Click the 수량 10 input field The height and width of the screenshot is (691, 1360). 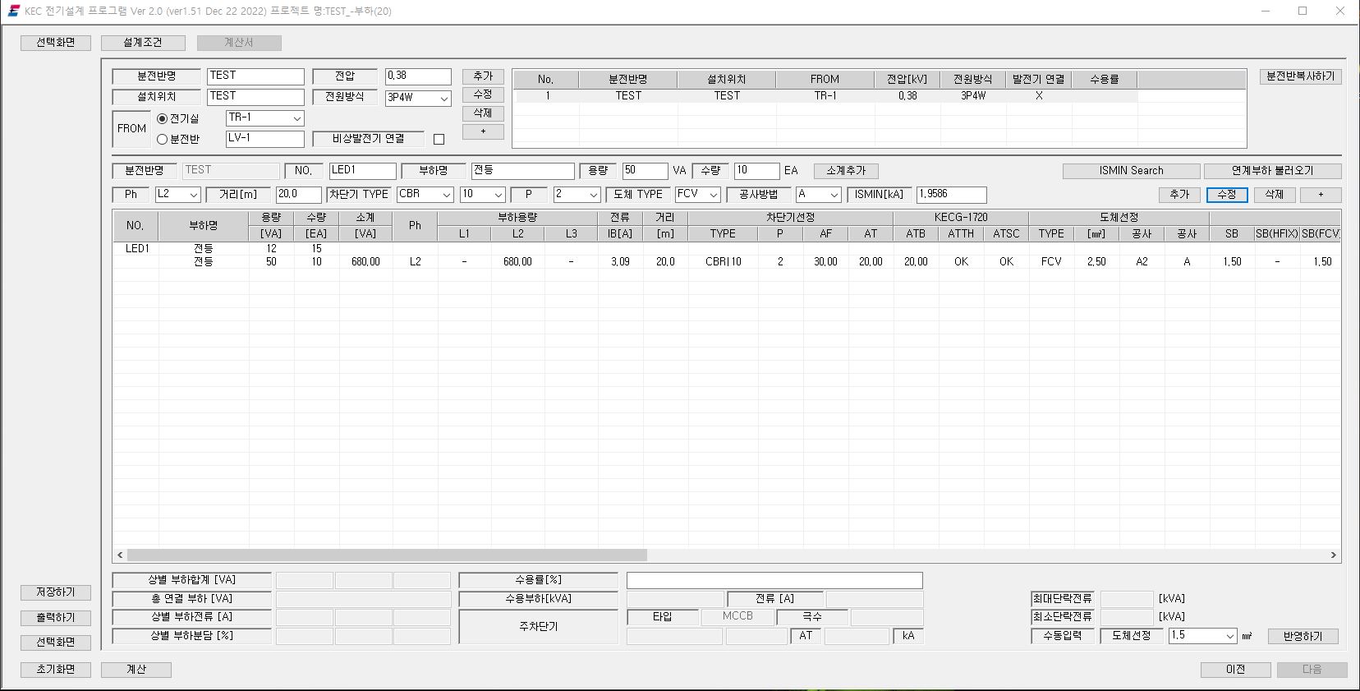[x=756, y=171]
